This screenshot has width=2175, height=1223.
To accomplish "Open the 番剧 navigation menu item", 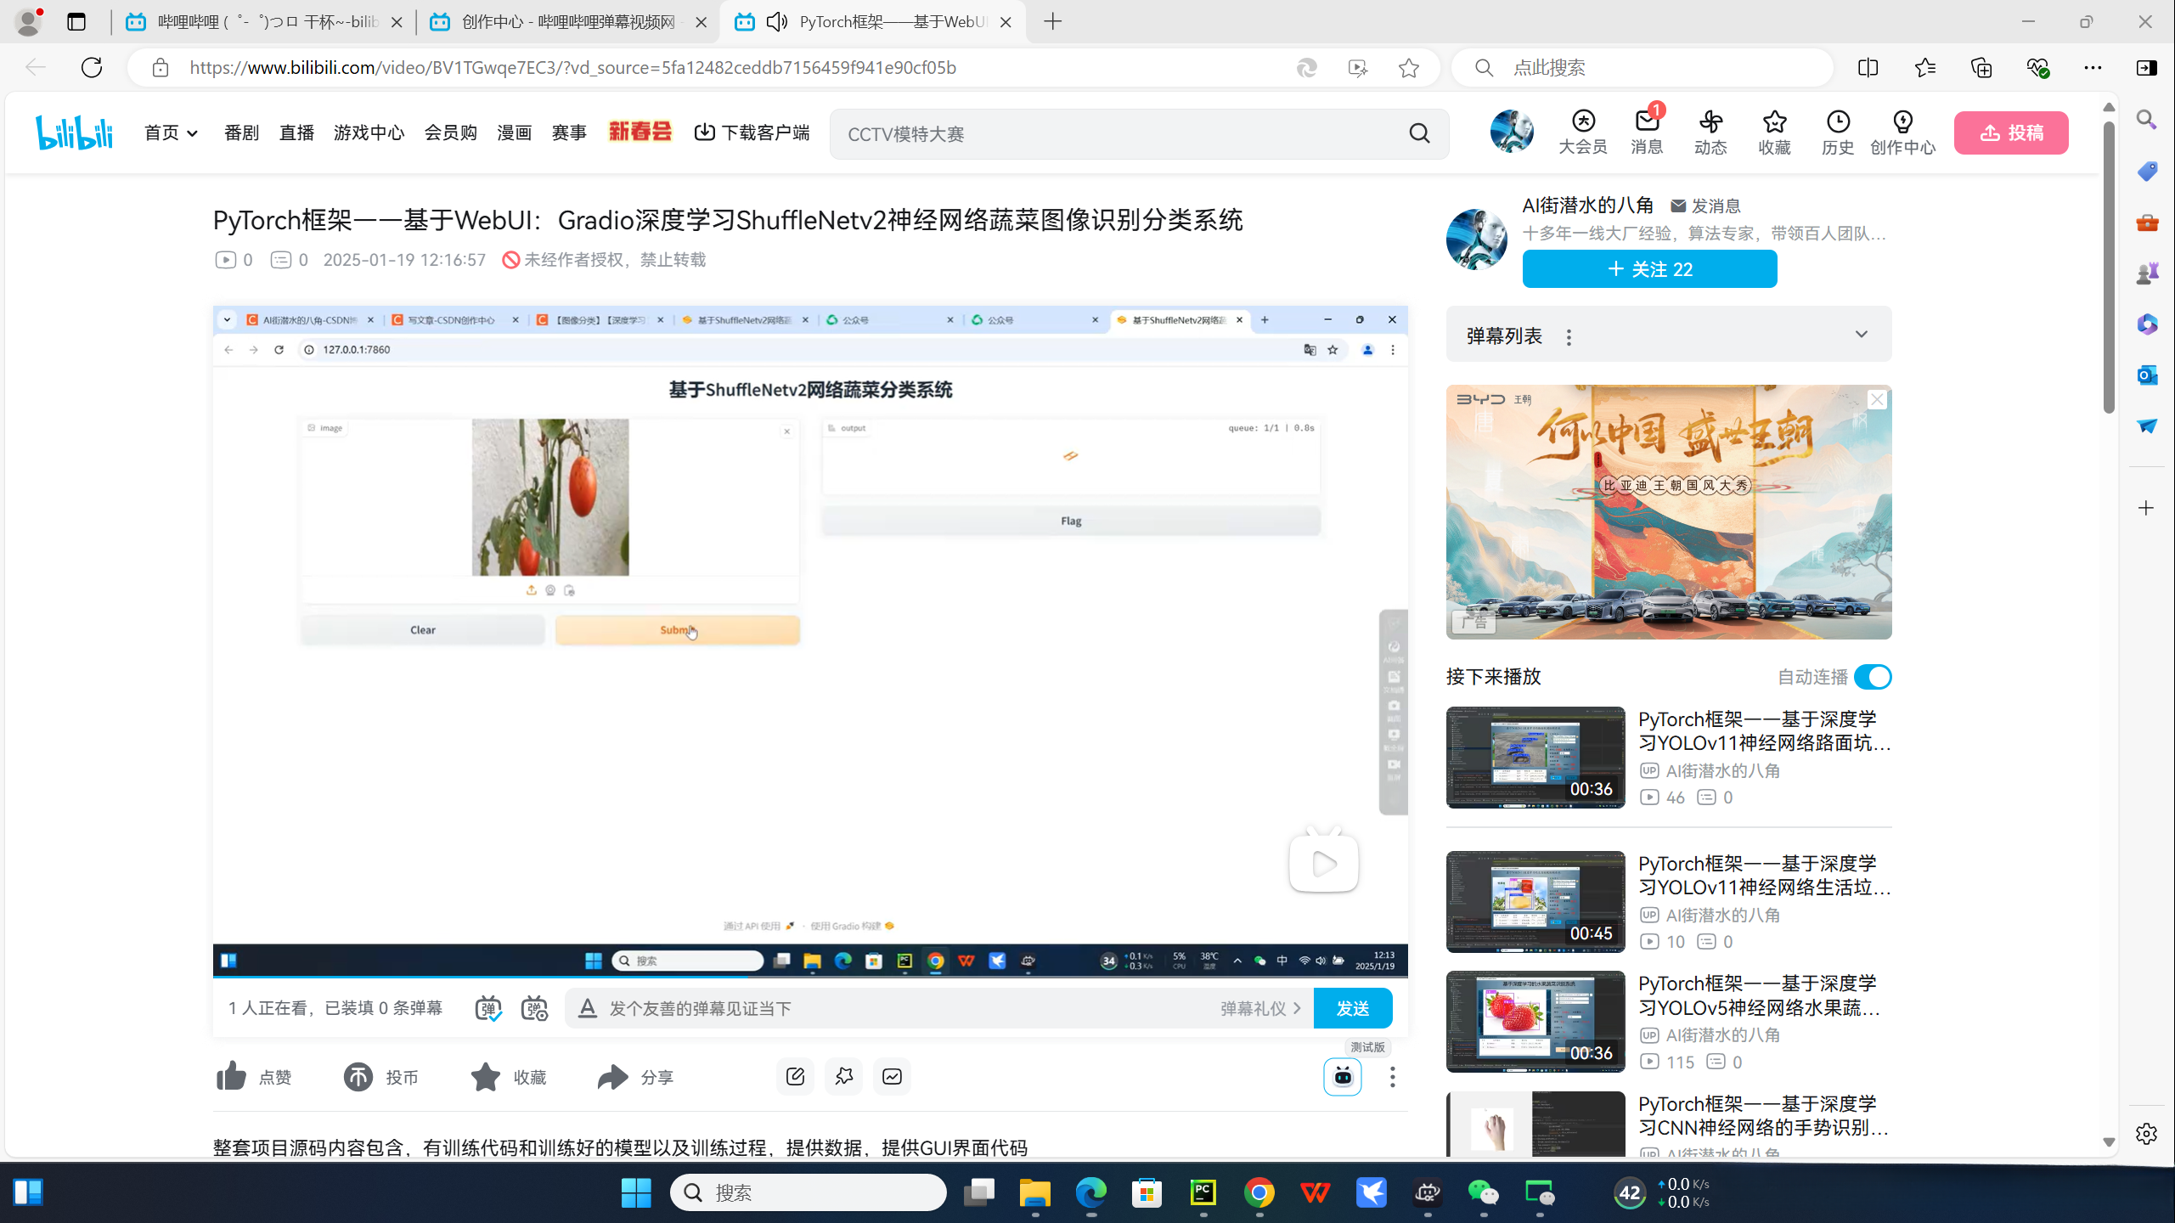I will pos(241,132).
